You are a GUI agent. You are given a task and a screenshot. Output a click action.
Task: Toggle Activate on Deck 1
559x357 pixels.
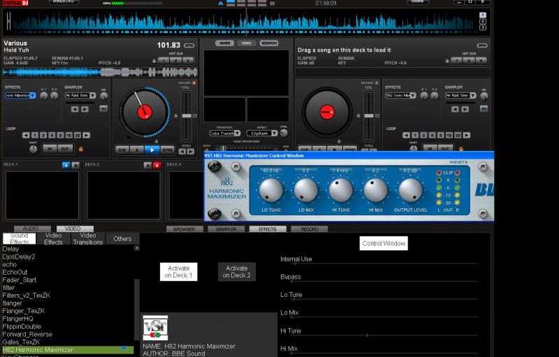179,272
